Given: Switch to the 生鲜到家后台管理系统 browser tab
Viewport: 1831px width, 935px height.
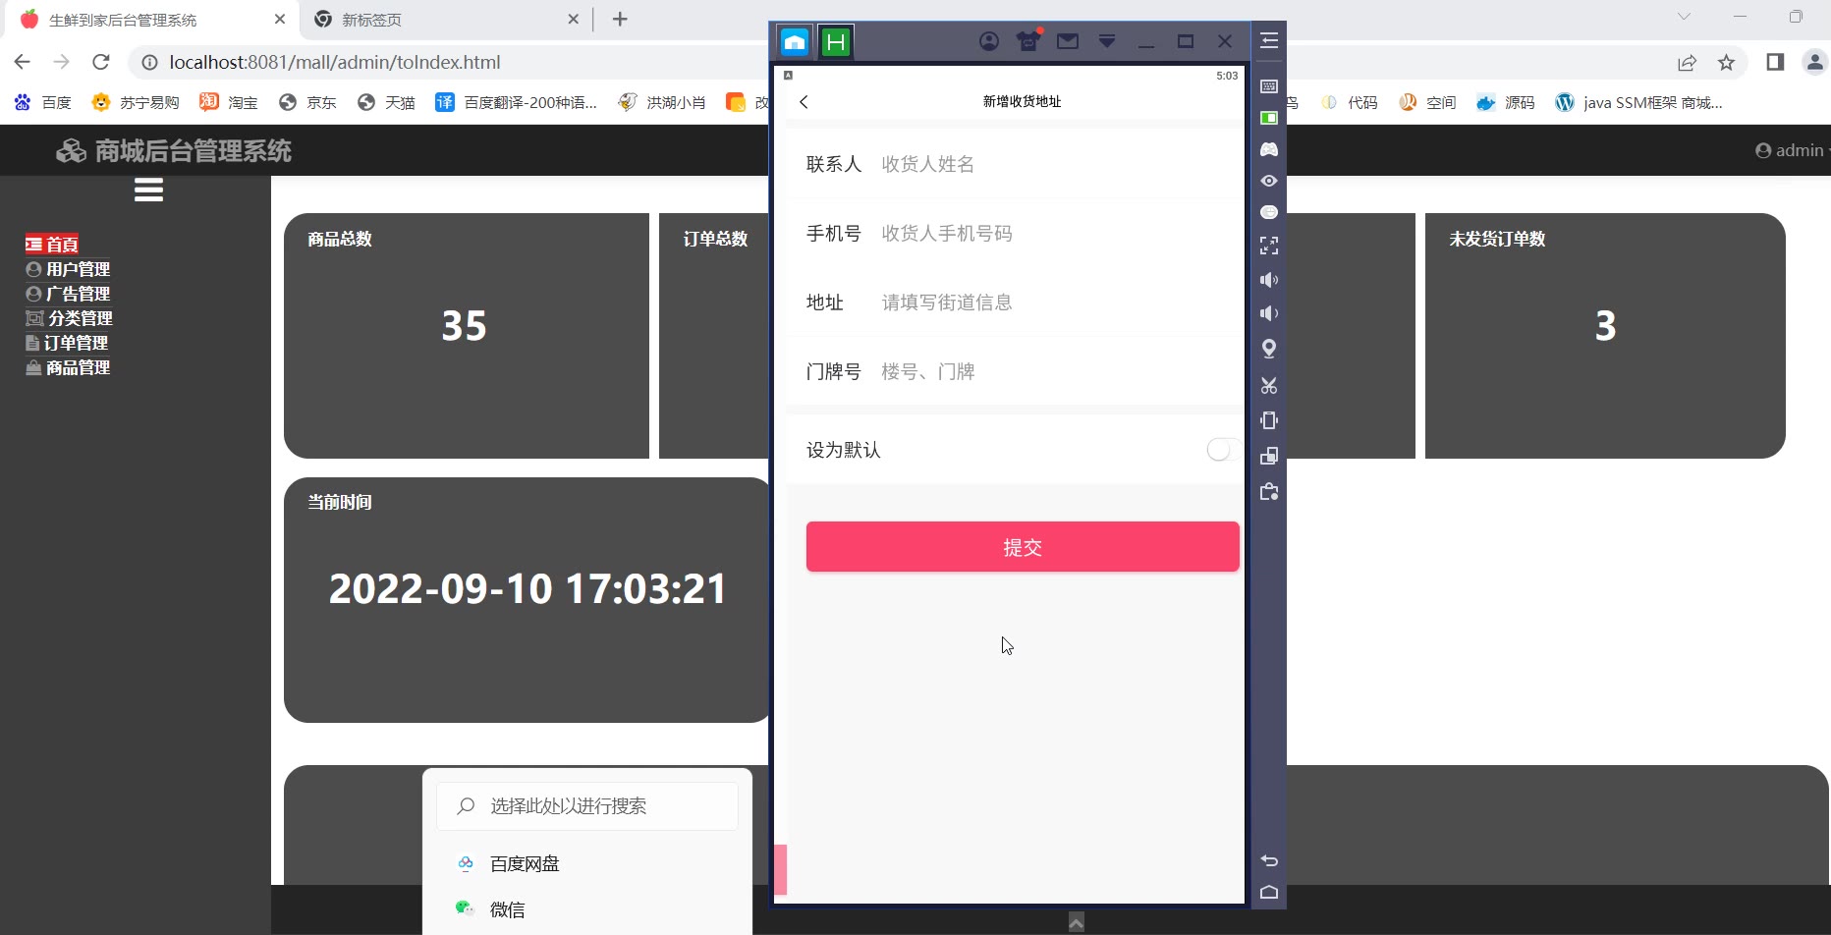Looking at the screenshot, I should tap(153, 20).
